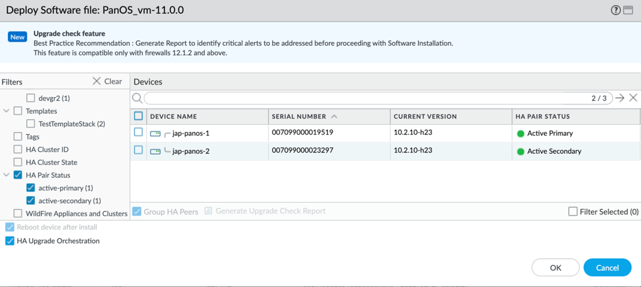Select the jap-panos-1 row checkbox
This screenshot has width=641, height=287.
(139, 132)
